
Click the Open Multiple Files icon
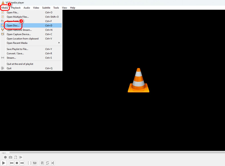[x=3, y=17]
